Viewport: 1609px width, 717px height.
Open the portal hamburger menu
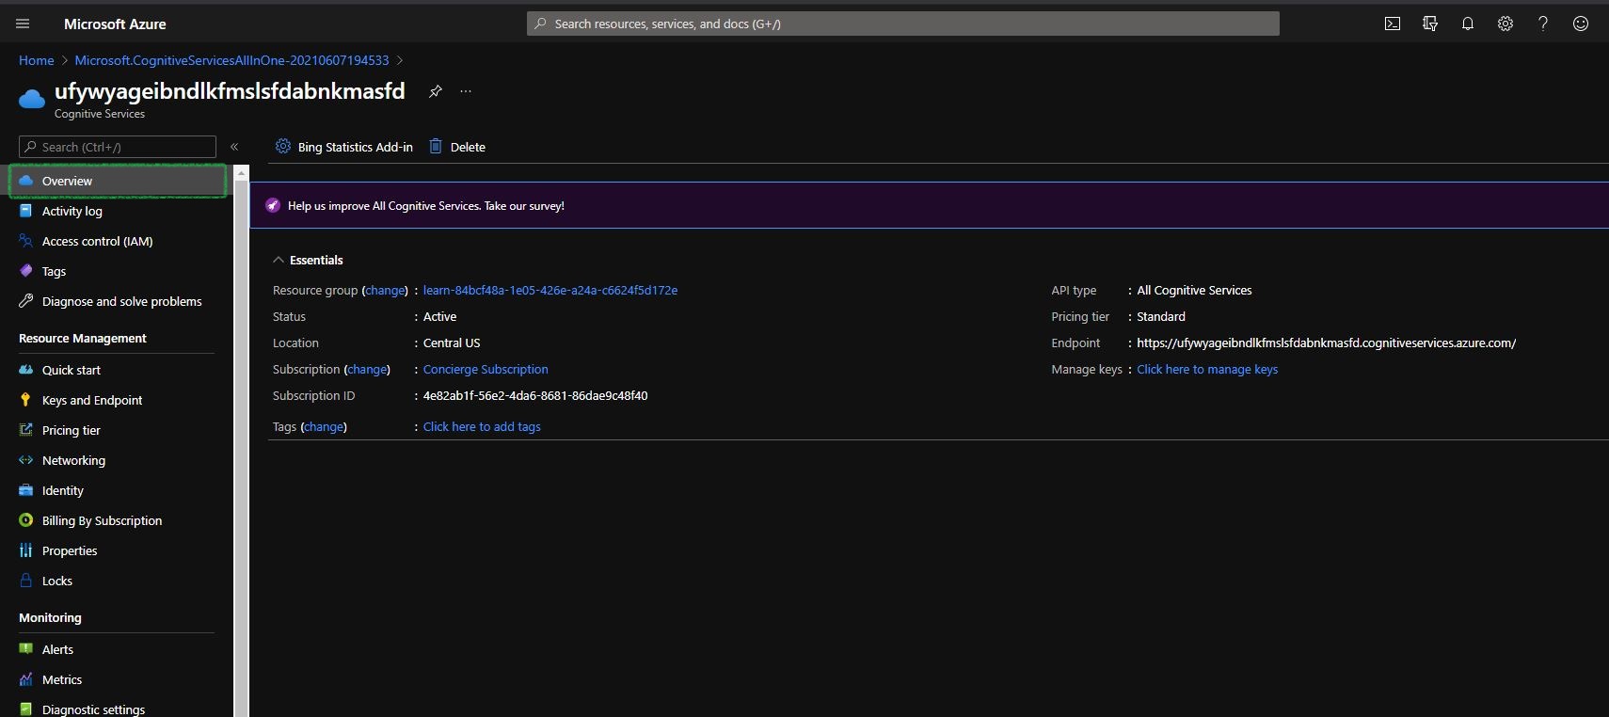[23, 24]
